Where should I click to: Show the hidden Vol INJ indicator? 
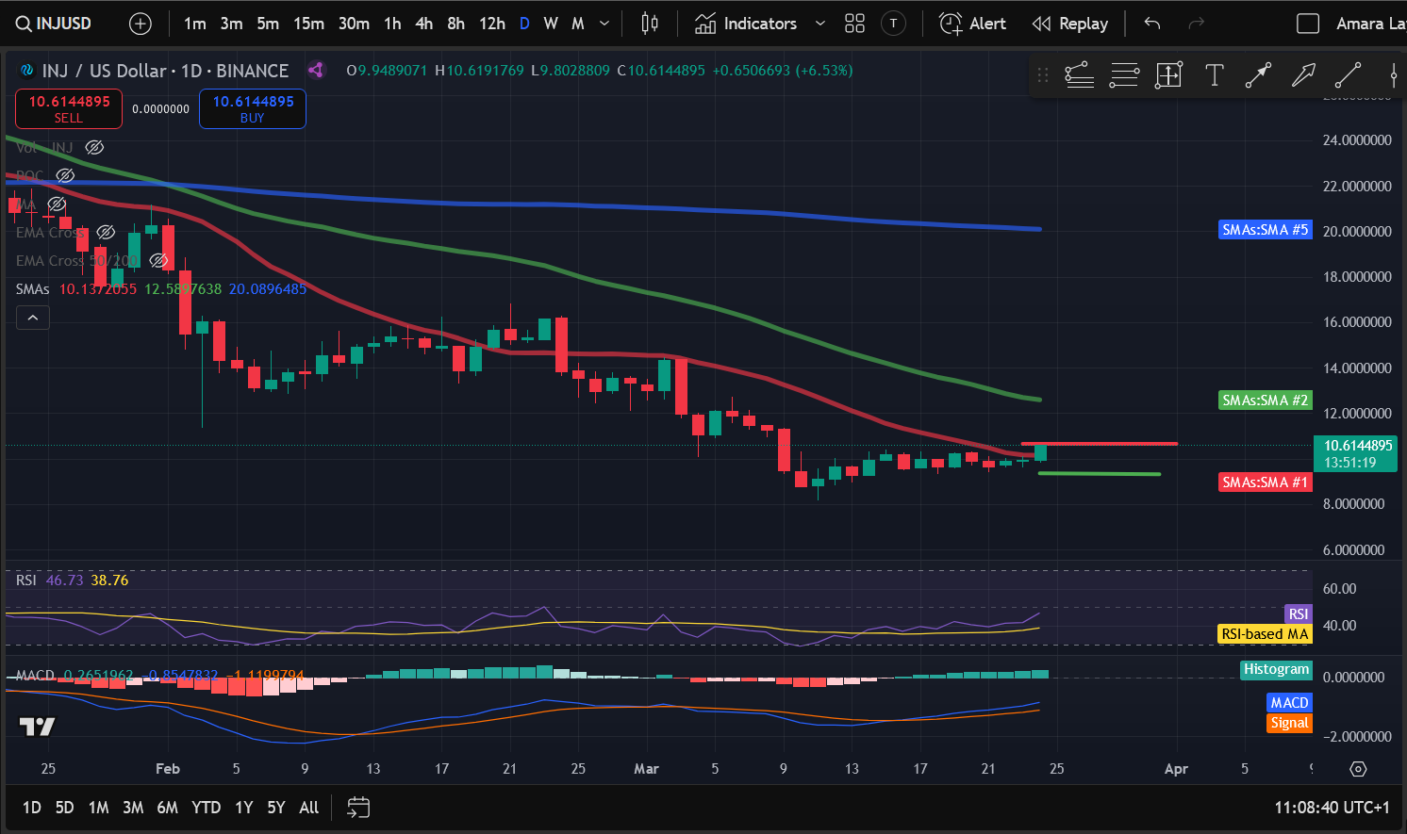tap(94, 147)
